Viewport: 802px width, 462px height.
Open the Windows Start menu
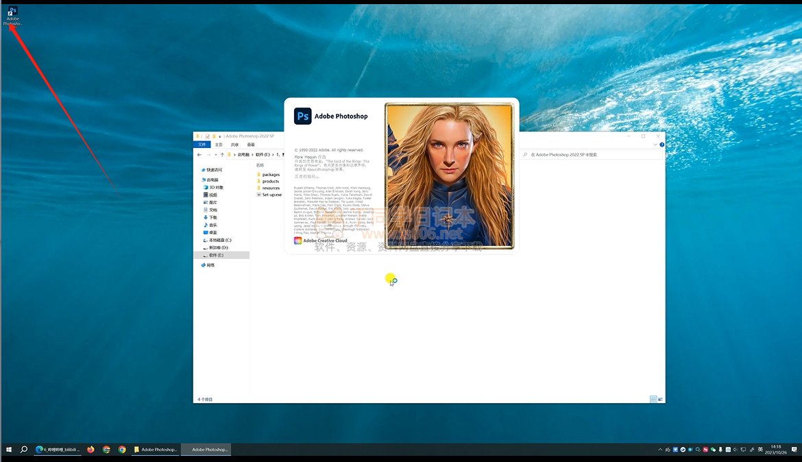[x=9, y=450]
